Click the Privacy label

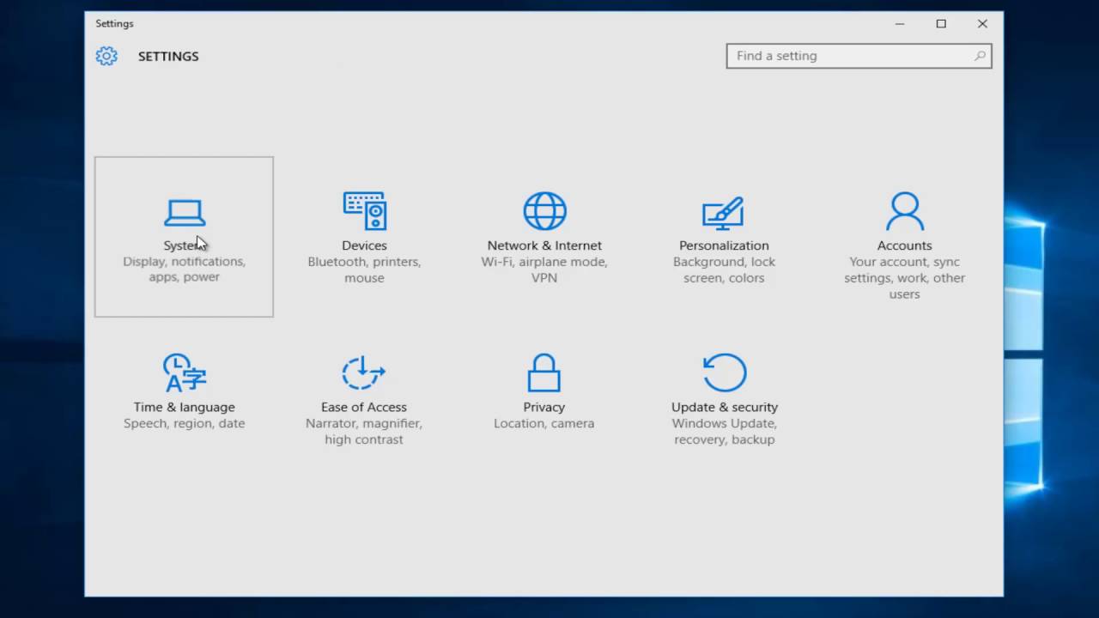(x=543, y=407)
